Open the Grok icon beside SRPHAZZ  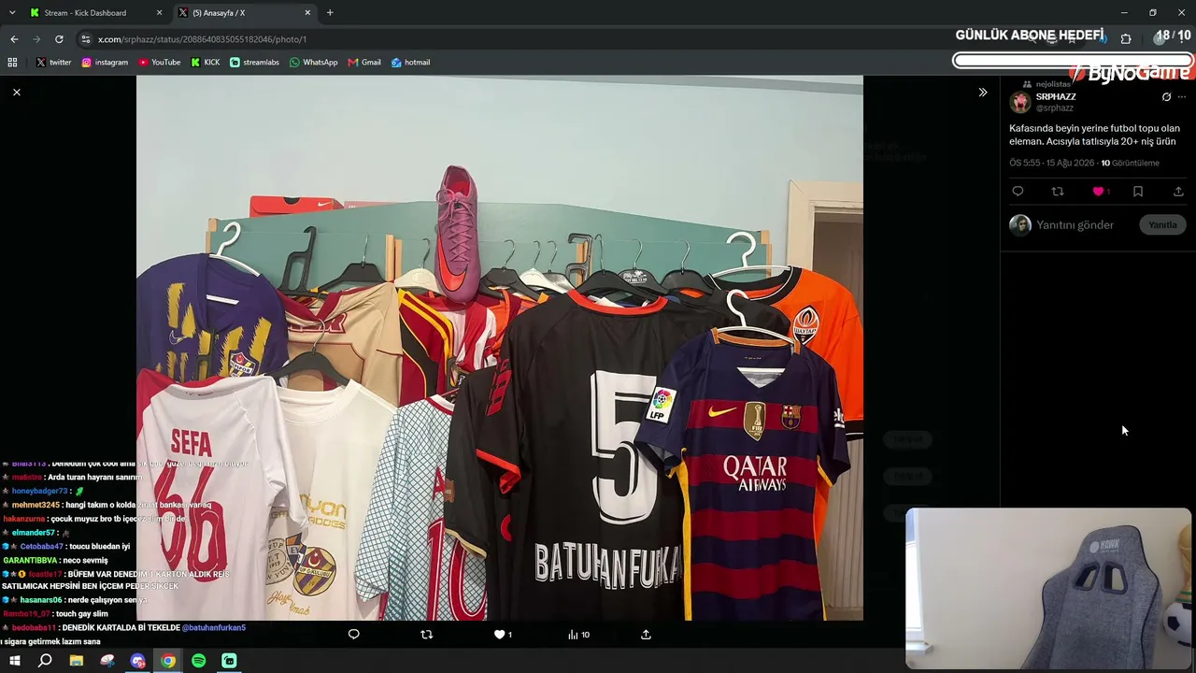(x=1166, y=97)
